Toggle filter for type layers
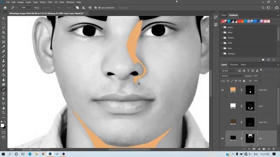280x157 pixels. 248,71
